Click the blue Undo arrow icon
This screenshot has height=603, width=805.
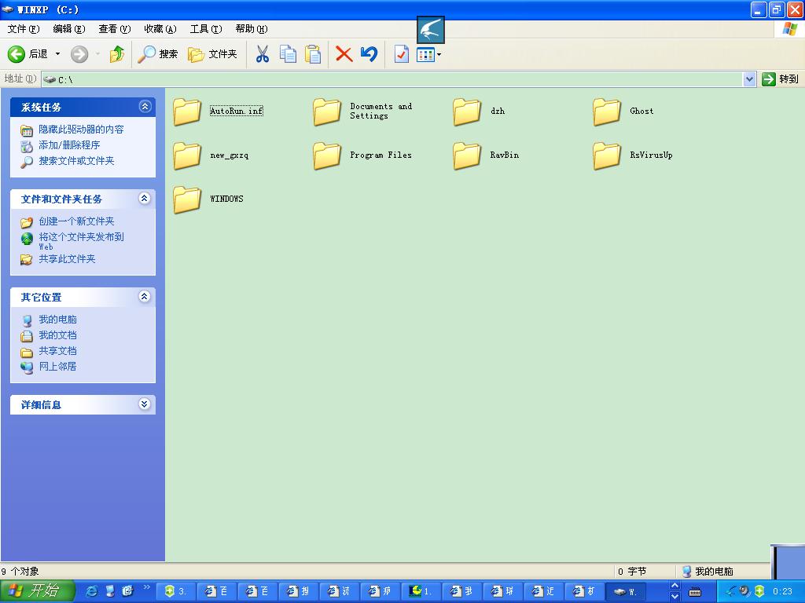369,54
